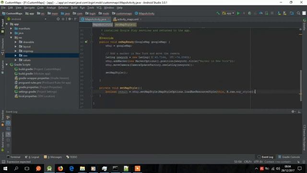Open the Messages tool window

coord(53,157)
